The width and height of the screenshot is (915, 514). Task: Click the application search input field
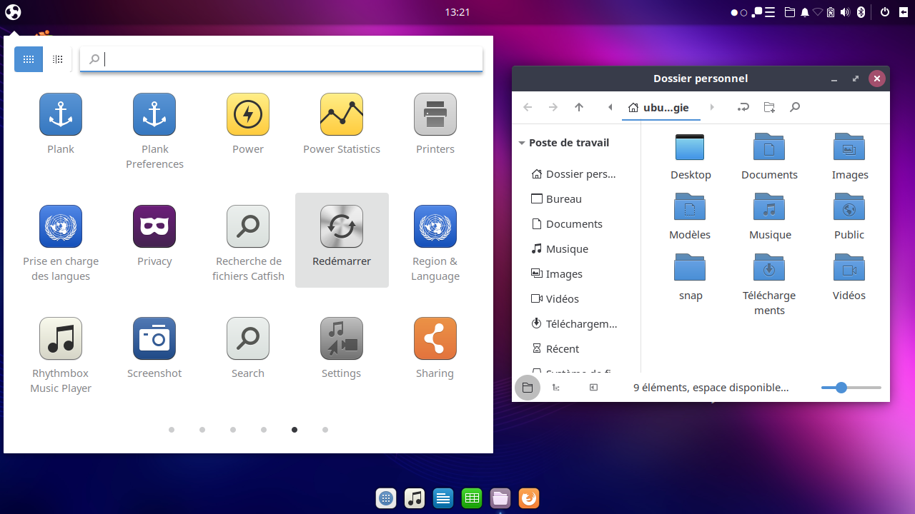[x=286, y=59]
